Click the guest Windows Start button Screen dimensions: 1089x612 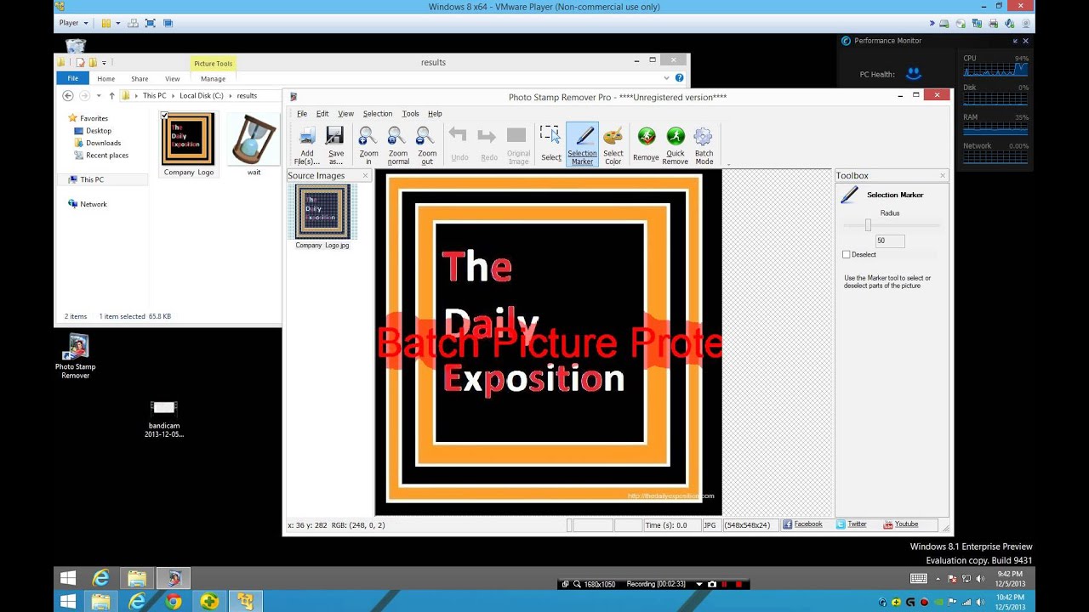pos(69,579)
